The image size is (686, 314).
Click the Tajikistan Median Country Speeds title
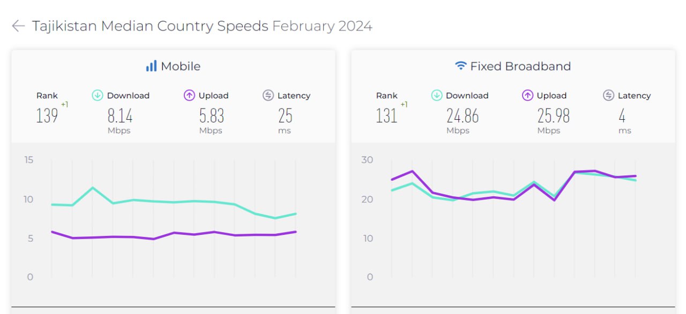(150, 26)
